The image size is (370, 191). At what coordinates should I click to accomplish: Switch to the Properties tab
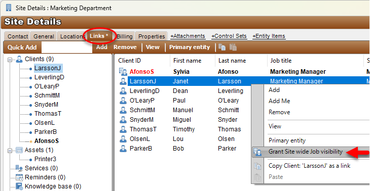[152, 36]
